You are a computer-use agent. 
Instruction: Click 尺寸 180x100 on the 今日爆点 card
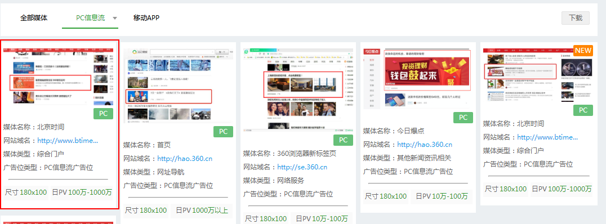point(386,196)
